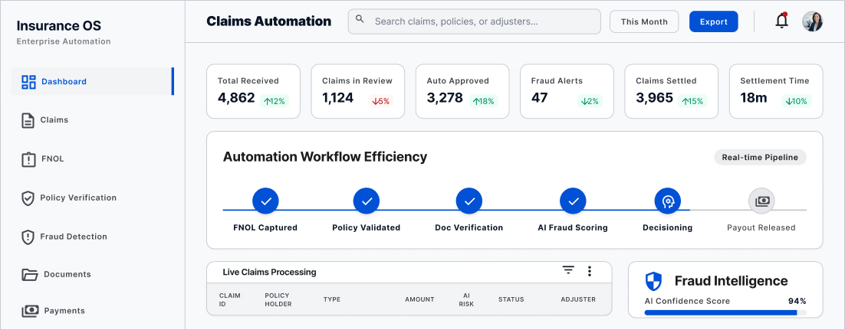845x330 pixels.
Task: Click the Payments cash icon
Action: coord(30,311)
